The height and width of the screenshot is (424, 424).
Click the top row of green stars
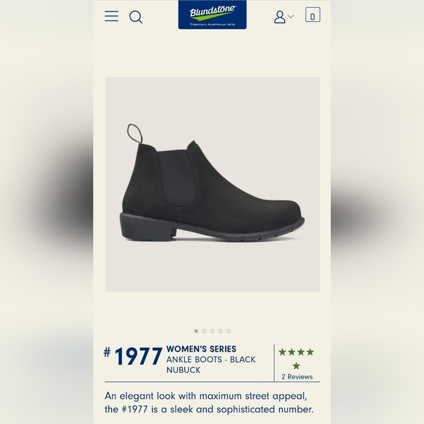(296, 352)
